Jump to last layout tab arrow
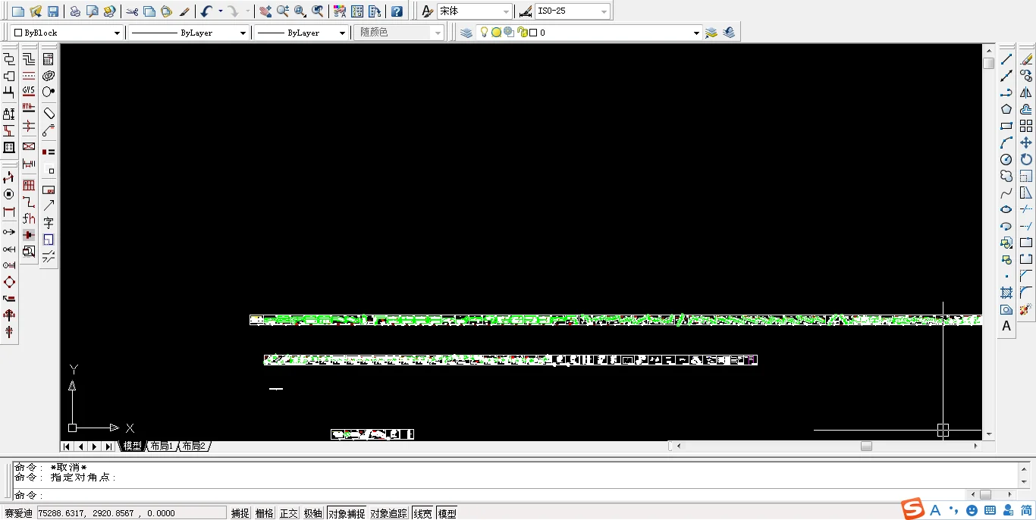This screenshot has width=1036, height=520. coord(109,446)
